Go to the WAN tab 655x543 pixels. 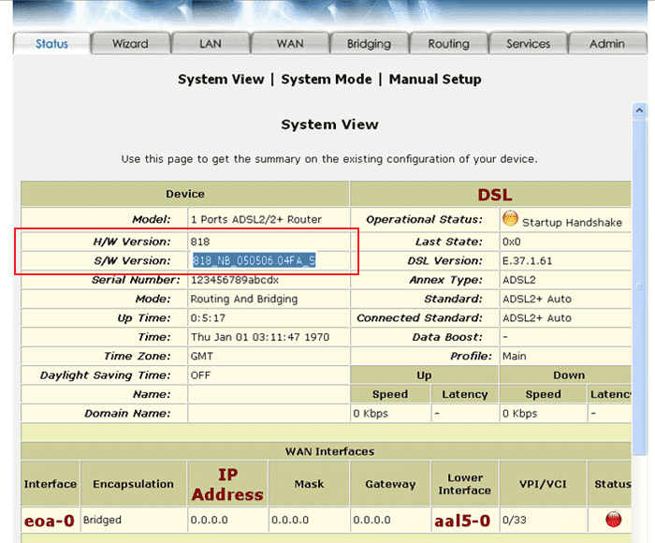click(290, 44)
